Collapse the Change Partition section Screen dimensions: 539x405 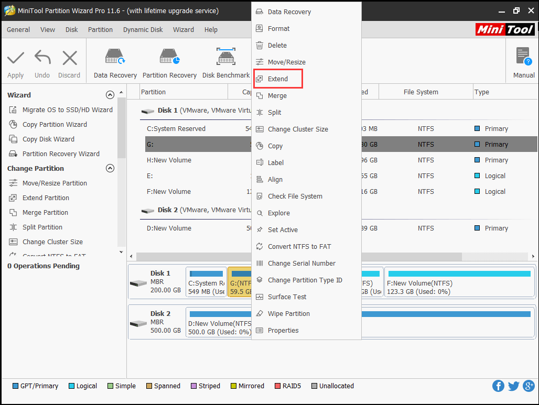click(110, 168)
